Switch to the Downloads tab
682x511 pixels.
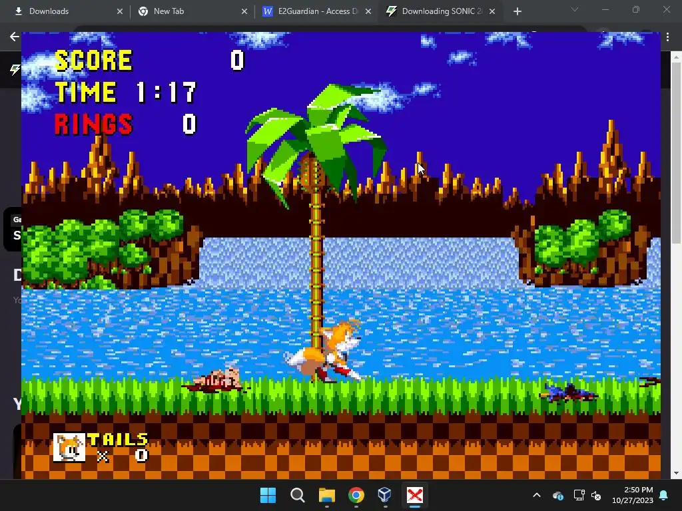(x=65, y=11)
